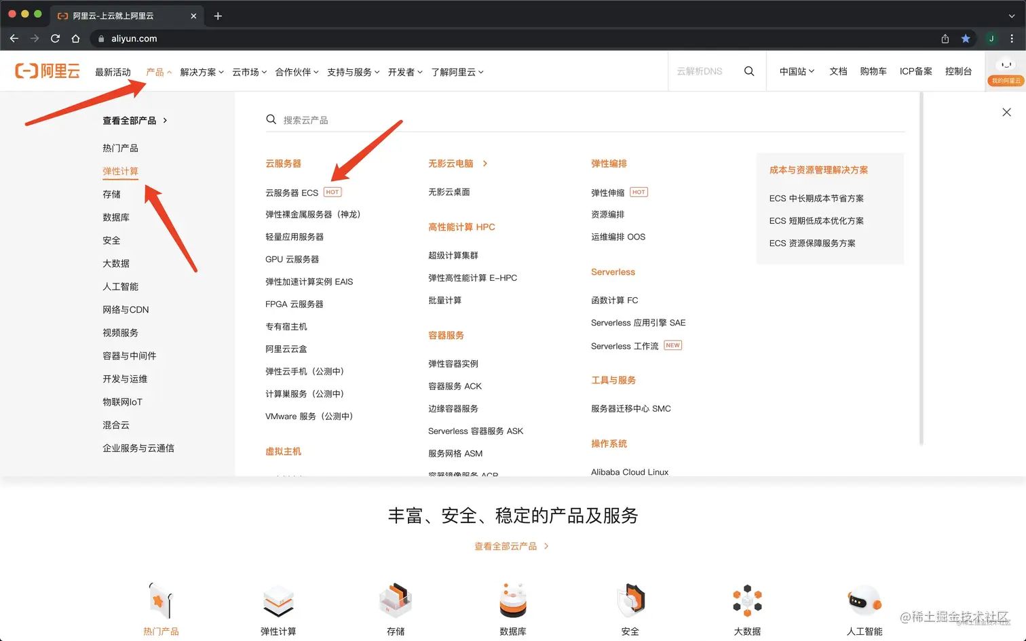Click the browser forward arrow

tap(35, 39)
